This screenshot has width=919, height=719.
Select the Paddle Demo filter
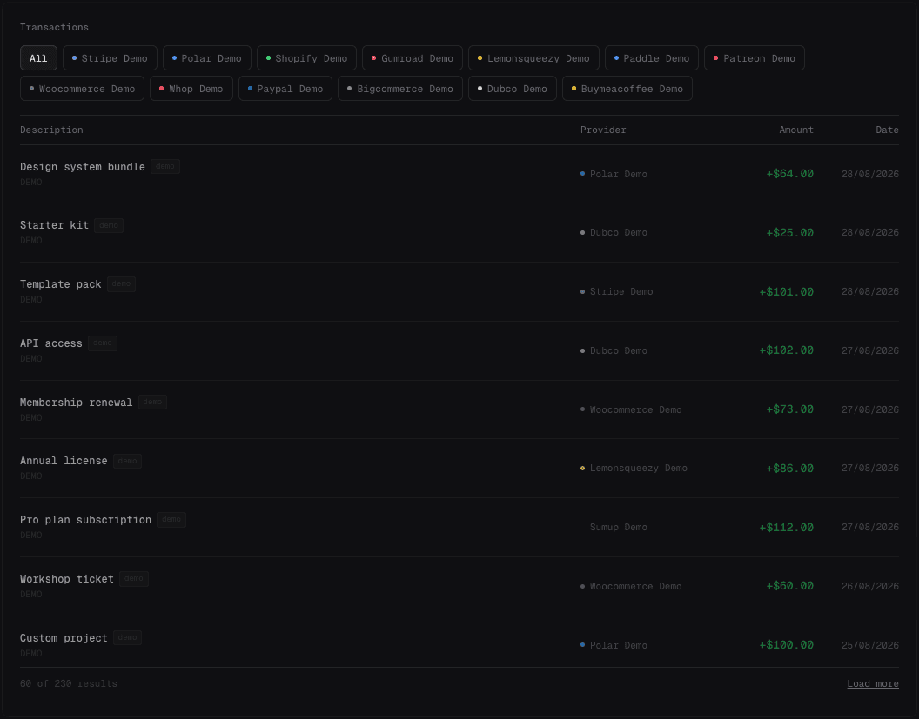pyautogui.click(x=652, y=58)
